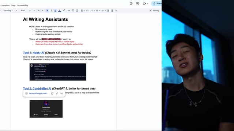Expand the meeting camera dropdown arrow
Image resolution: width=234 pixels, height=131 pixels.
tap(148, 3)
